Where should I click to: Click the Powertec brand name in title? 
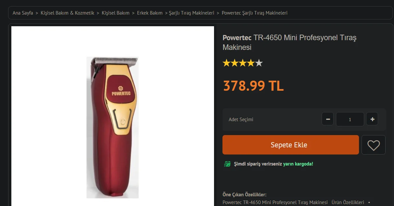[x=237, y=38]
